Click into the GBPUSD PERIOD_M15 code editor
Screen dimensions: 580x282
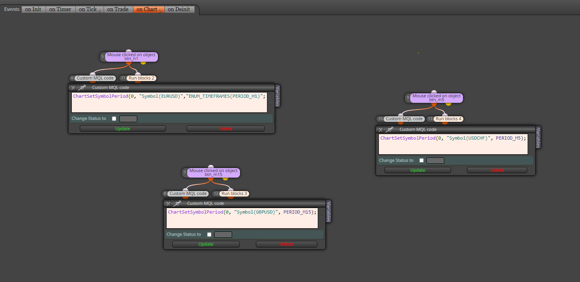pyautogui.click(x=242, y=218)
